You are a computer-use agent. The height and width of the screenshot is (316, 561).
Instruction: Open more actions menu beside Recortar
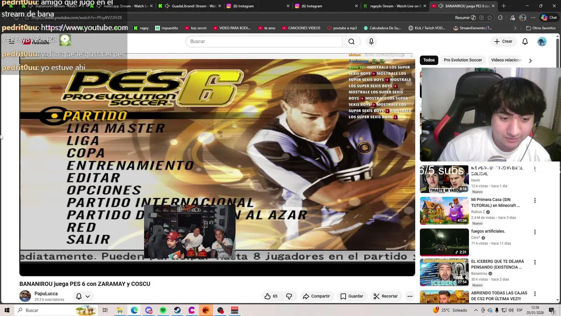pos(410,296)
